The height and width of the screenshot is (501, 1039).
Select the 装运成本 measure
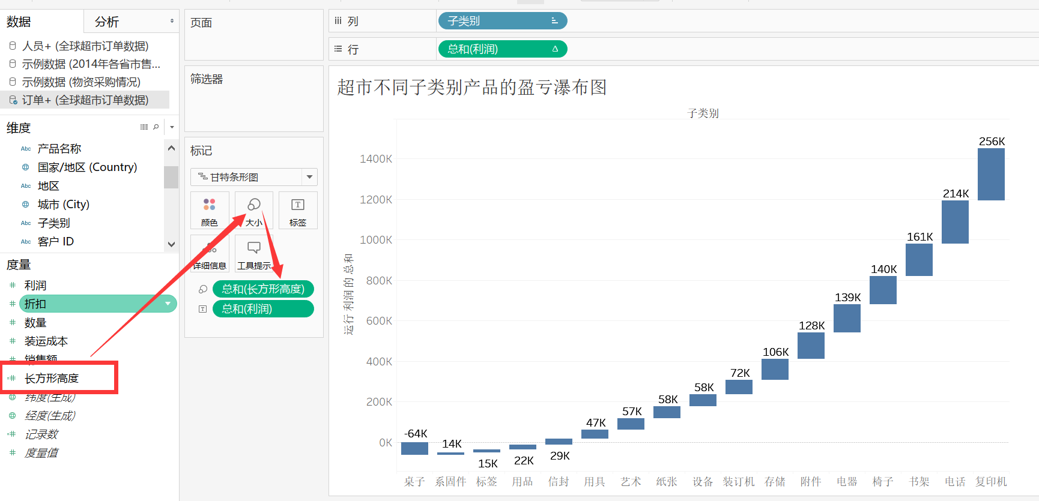coord(46,341)
